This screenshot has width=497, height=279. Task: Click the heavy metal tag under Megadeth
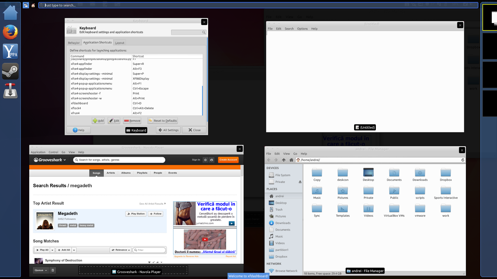point(86,226)
